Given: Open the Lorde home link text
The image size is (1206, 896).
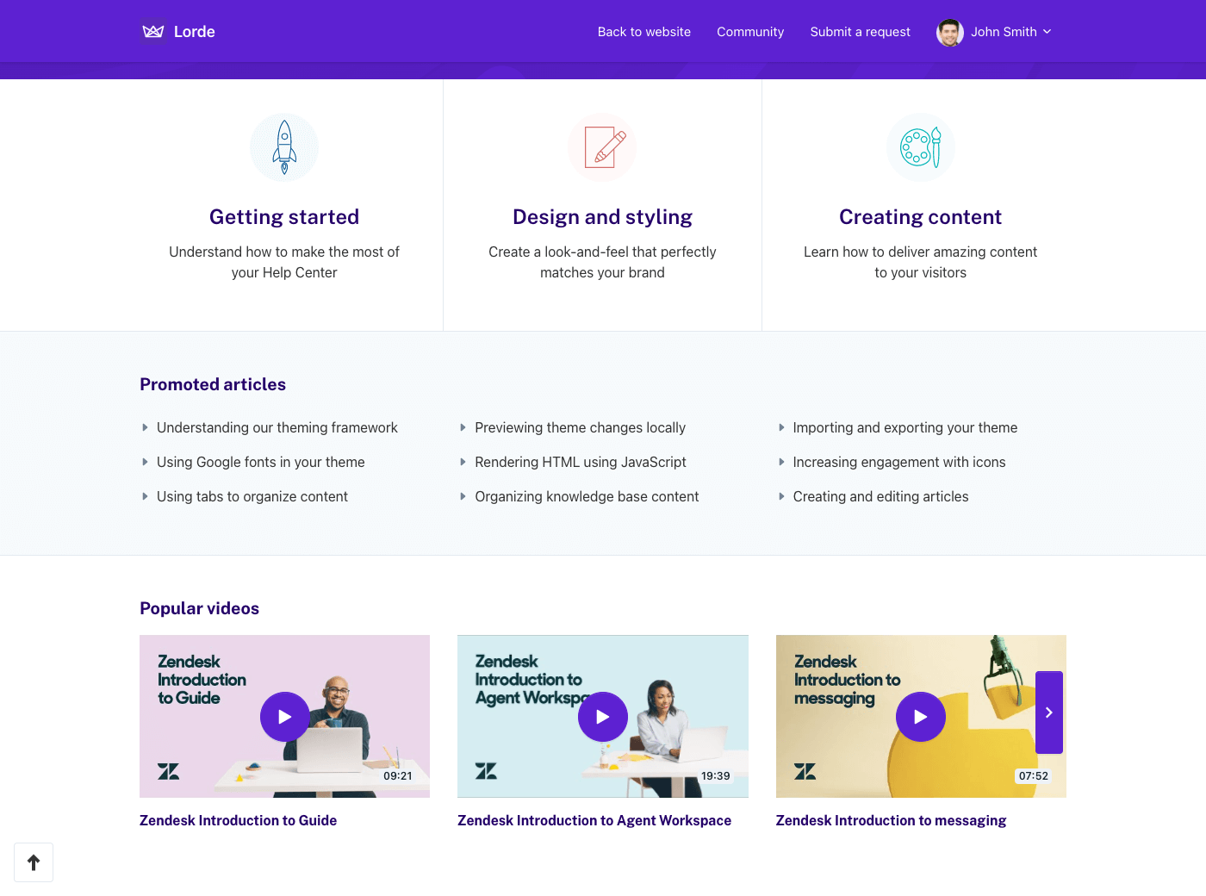Looking at the screenshot, I should coord(195,32).
